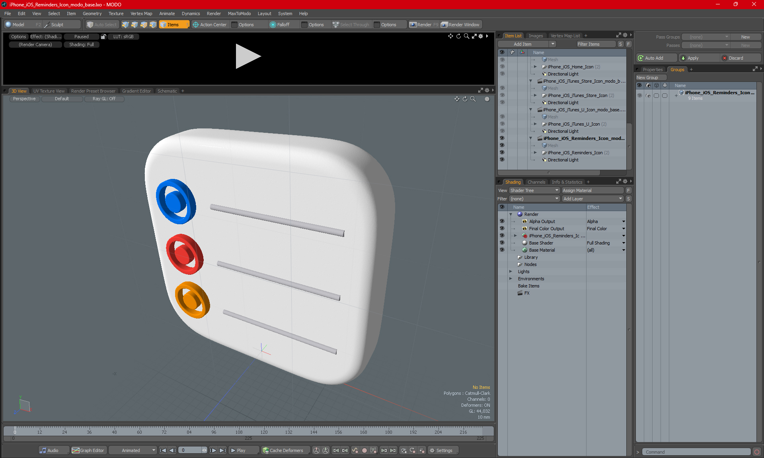Click the Select Through tool

351,25
